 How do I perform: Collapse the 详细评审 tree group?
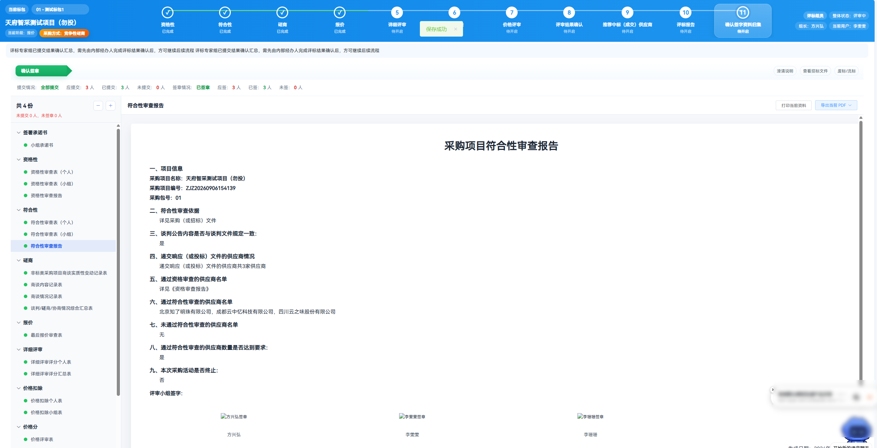pos(19,350)
